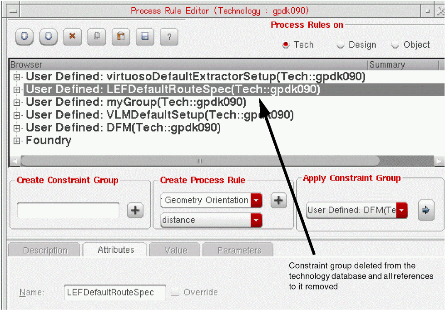Open the distance dropdown
Screen dimensions: 445x310
tap(256, 221)
